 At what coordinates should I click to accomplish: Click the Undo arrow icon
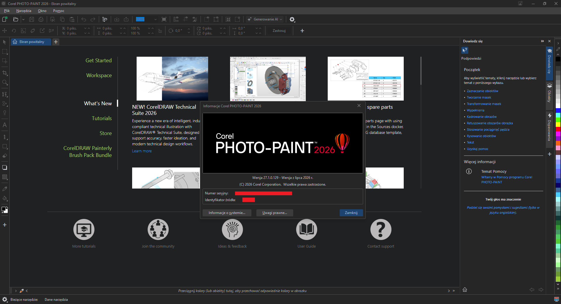pyautogui.click(x=84, y=19)
